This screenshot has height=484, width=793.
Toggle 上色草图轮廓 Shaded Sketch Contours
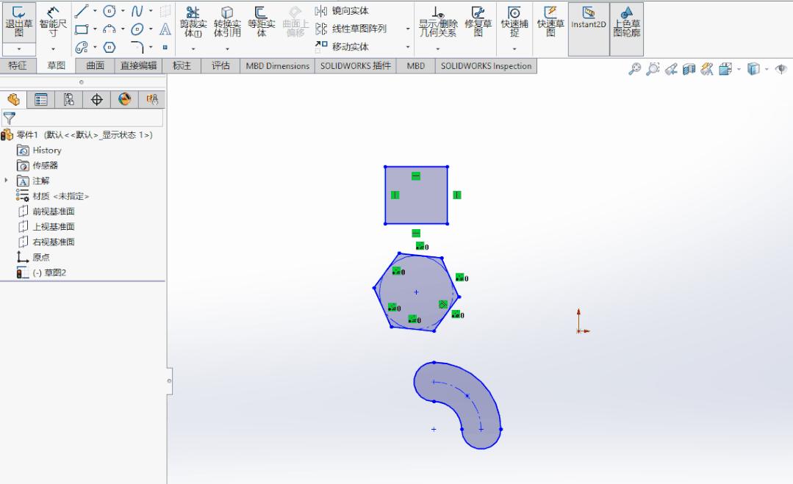click(x=626, y=26)
